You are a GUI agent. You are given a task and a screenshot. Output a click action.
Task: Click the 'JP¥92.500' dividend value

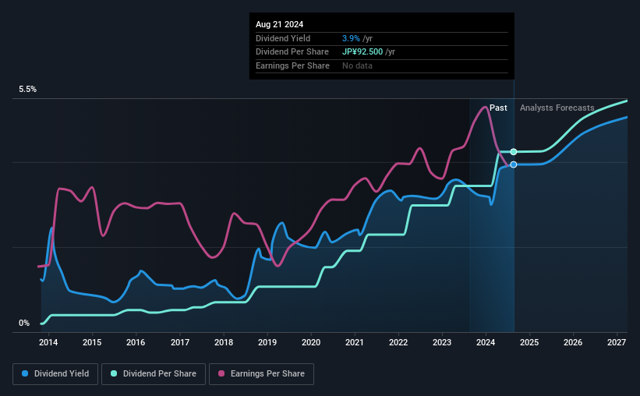(x=362, y=52)
